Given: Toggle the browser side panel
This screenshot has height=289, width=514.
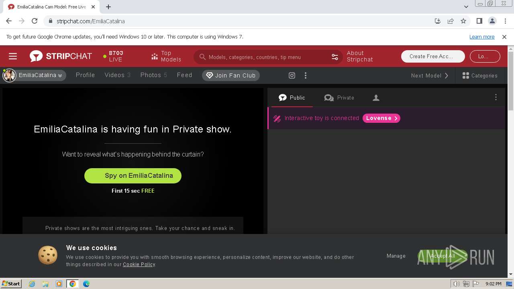Looking at the screenshot, I should tap(479, 21).
